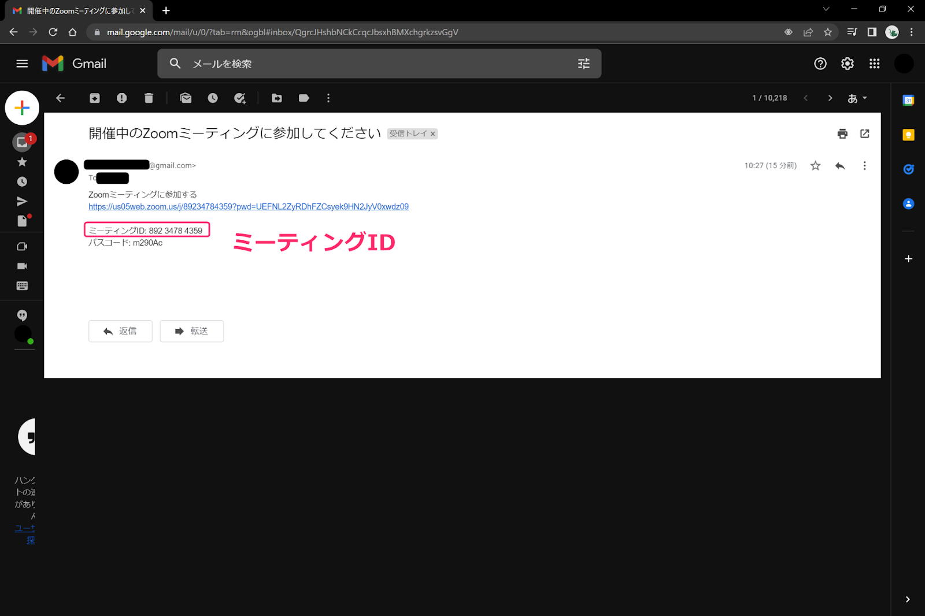Image resolution: width=925 pixels, height=616 pixels.
Task: Join a meeting camera icon in sidebar
Action: pos(22,266)
